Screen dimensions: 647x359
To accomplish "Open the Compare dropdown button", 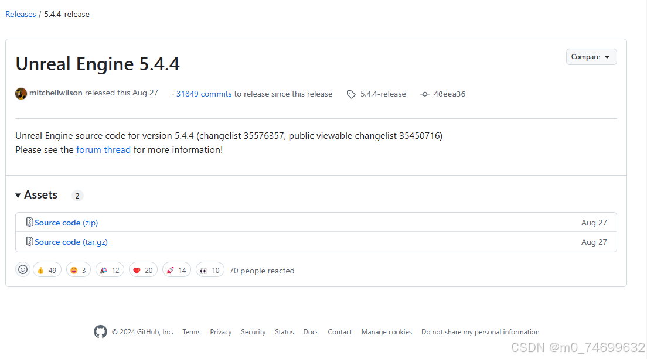I will point(591,57).
